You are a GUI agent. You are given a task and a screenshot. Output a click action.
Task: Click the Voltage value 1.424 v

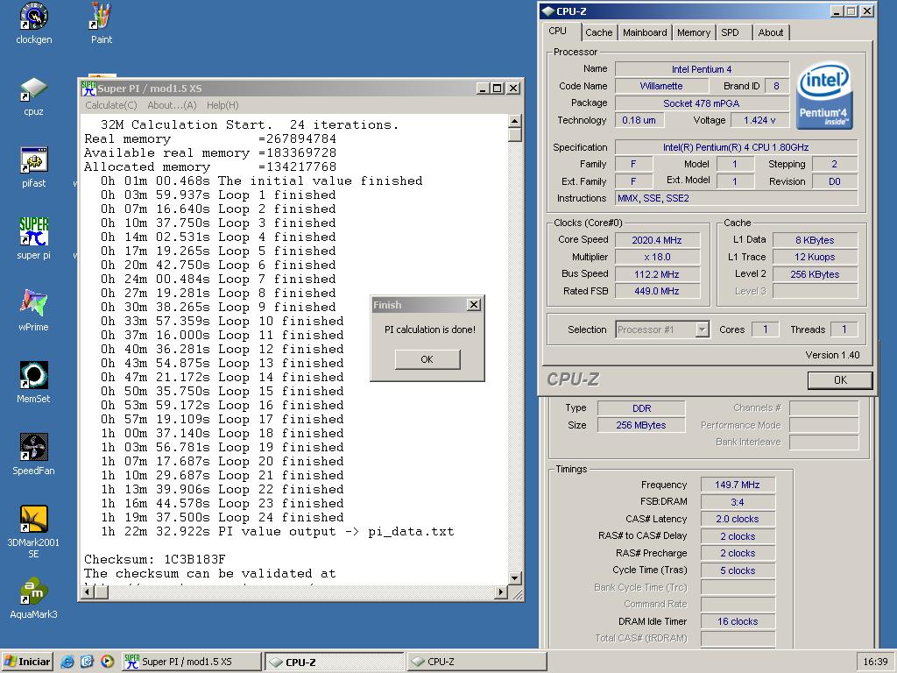759,120
